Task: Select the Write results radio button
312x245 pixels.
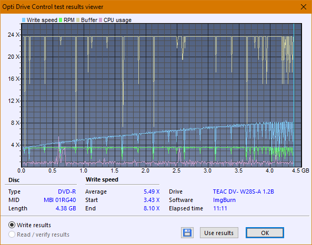Action: coord(12,225)
